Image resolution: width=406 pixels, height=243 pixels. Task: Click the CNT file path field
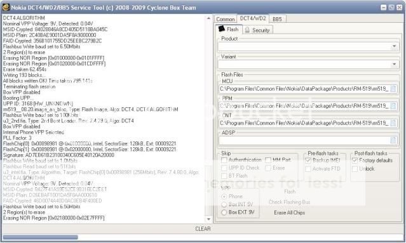(304, 123)
